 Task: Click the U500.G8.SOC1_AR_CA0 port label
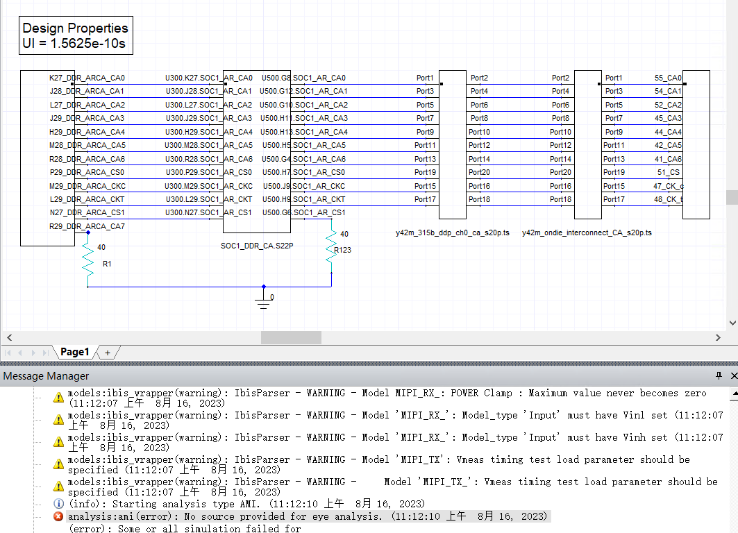pos(303,78)
